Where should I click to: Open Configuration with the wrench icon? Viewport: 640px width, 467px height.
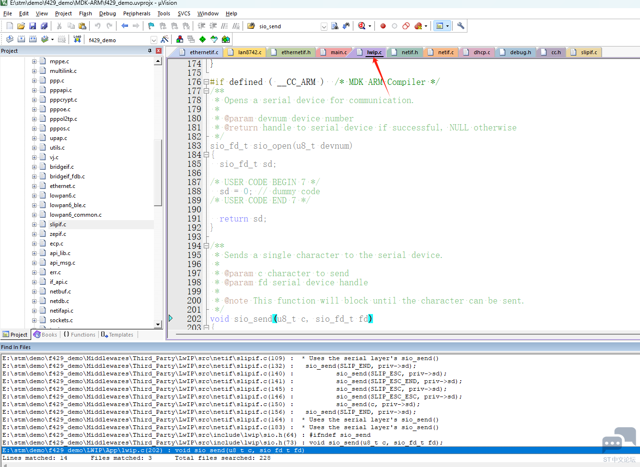click(x=461, y=26)
